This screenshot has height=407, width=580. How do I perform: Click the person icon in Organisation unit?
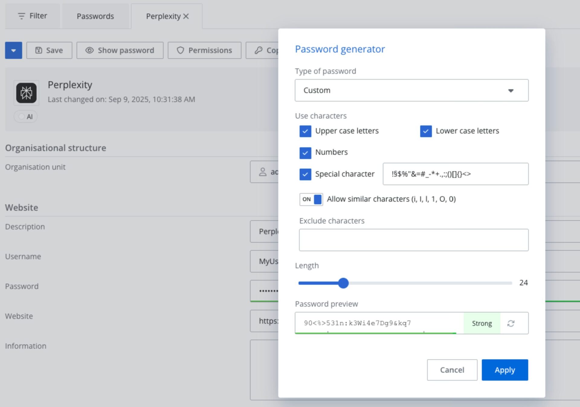tap(263, 172)
